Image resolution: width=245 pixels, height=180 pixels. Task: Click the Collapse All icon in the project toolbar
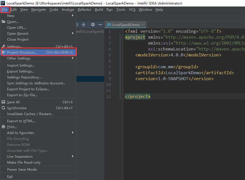(x=84, y=25)
